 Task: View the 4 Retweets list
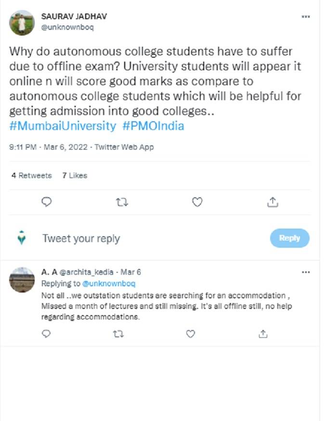click(x=31, y=176)
